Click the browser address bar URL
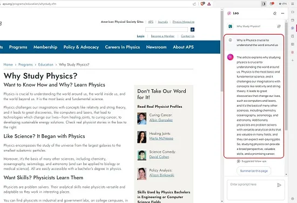Viewport: 297px width, 203px height. tap(29, 4)
